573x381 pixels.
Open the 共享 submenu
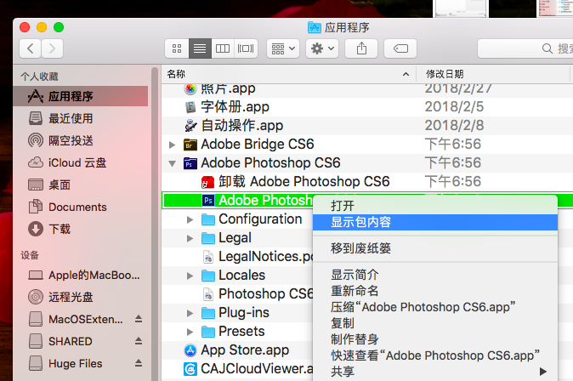click(x=435, y=372)
